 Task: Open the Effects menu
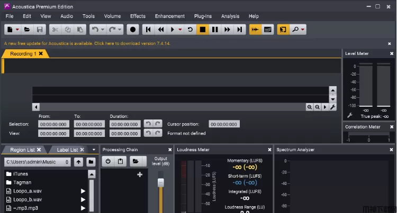pos(138,16)
